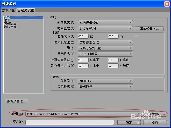Open the 位置 path dropdown

tap(83, 114)
